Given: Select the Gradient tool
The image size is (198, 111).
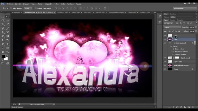Looking at the screenshot, I should click(x=7, y=36).
